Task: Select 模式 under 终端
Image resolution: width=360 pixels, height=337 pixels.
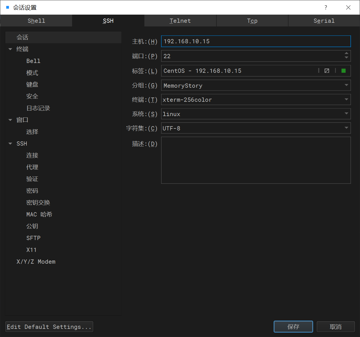Action: tap(32, 73)
